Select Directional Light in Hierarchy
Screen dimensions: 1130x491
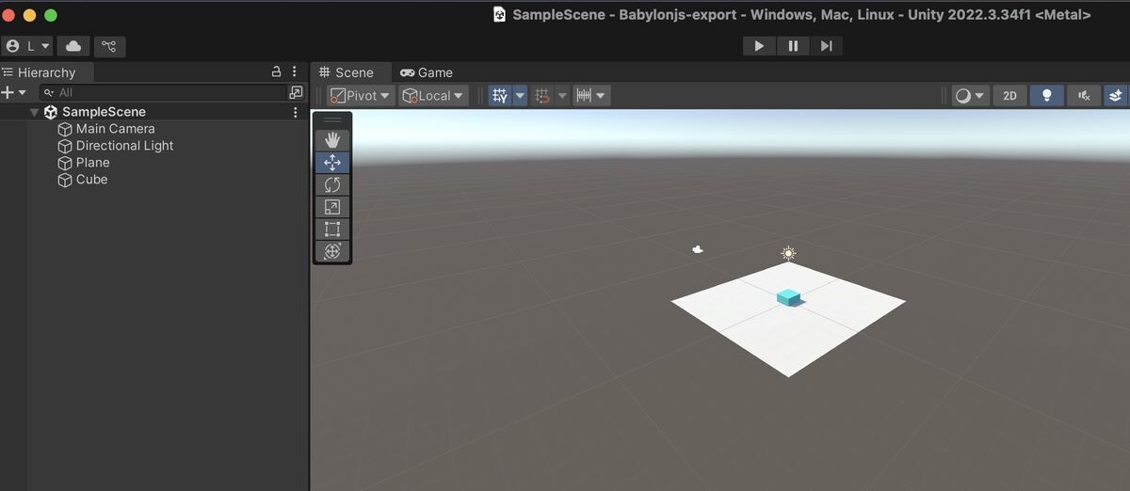124,146
